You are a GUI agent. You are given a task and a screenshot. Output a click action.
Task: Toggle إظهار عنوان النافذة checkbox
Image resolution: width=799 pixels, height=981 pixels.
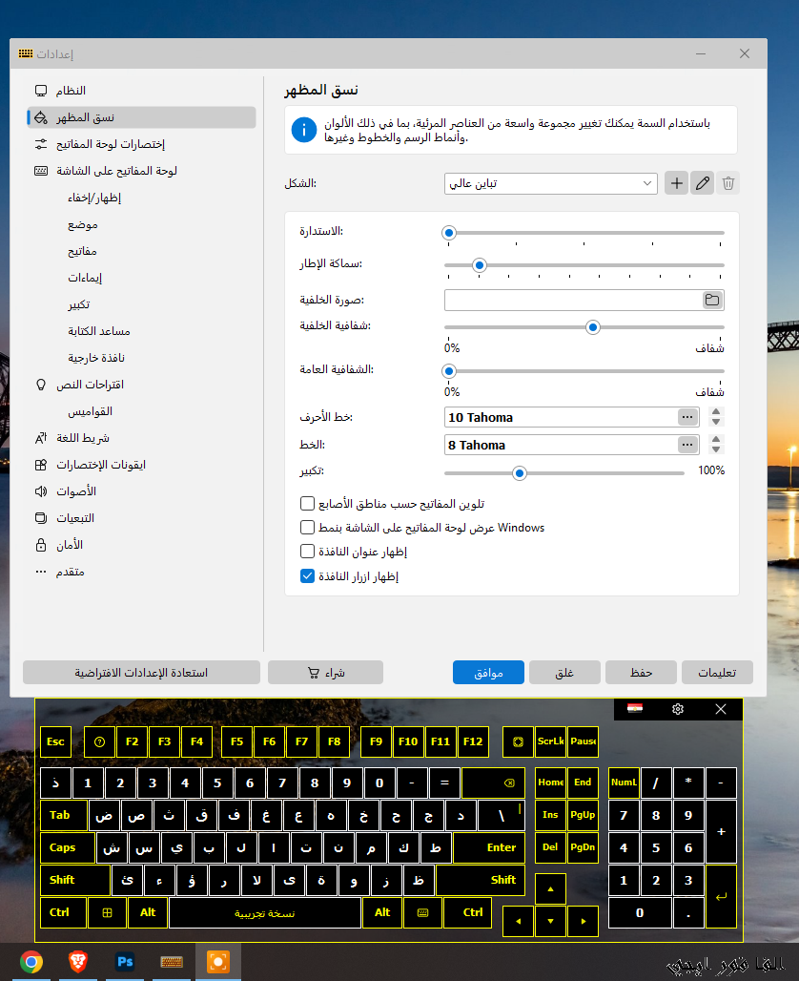coord(307,552)
